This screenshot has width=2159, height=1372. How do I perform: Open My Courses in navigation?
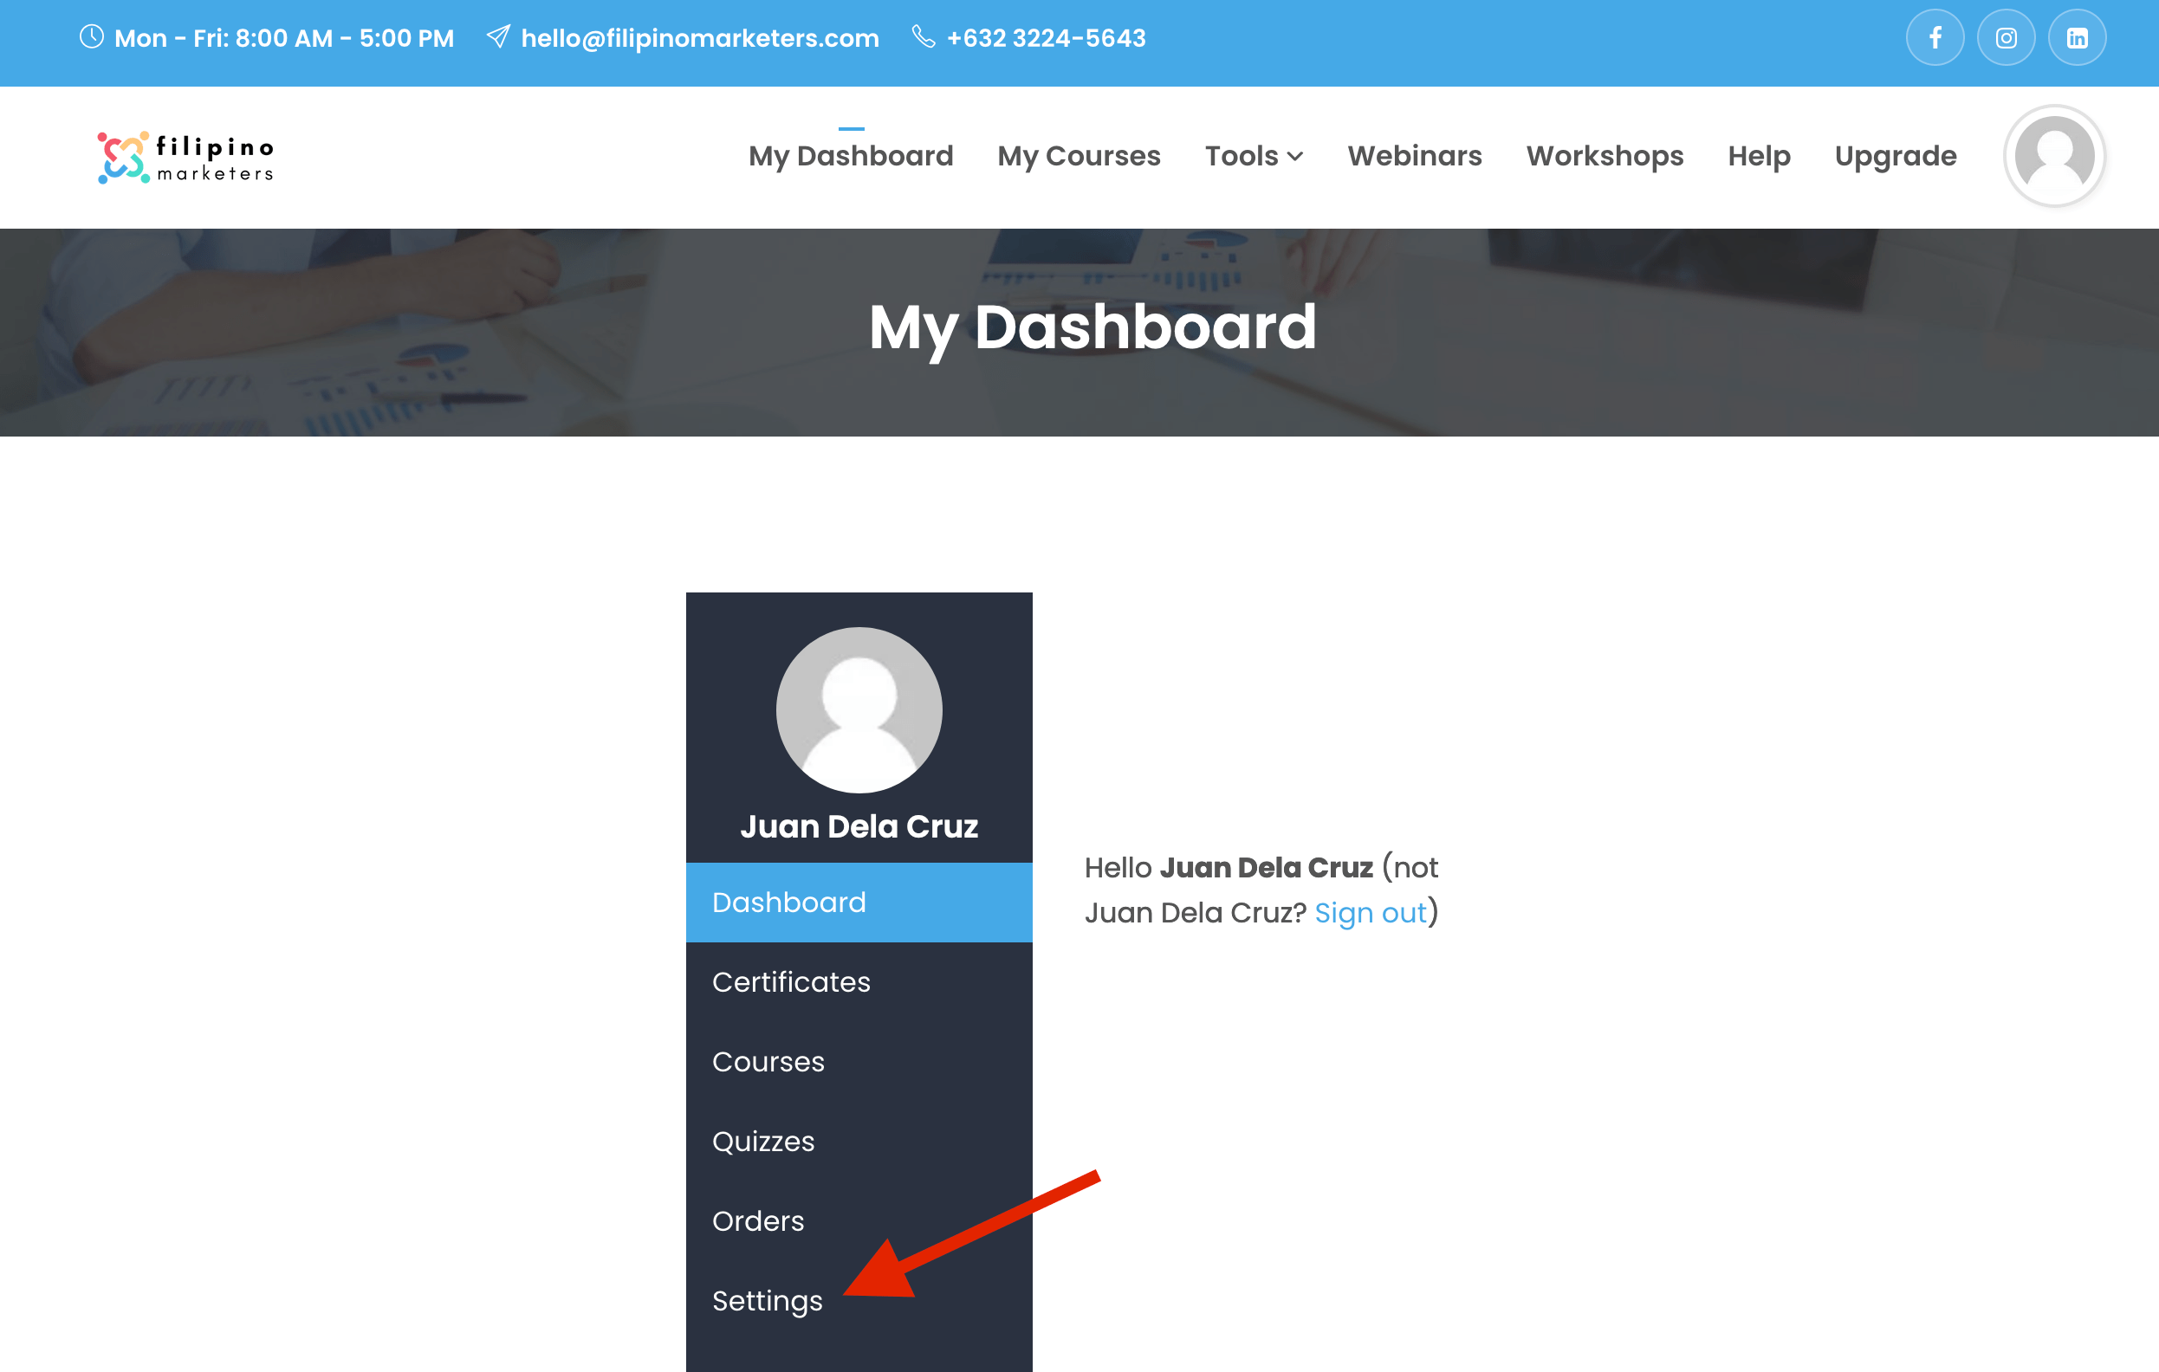(1079, 156)
